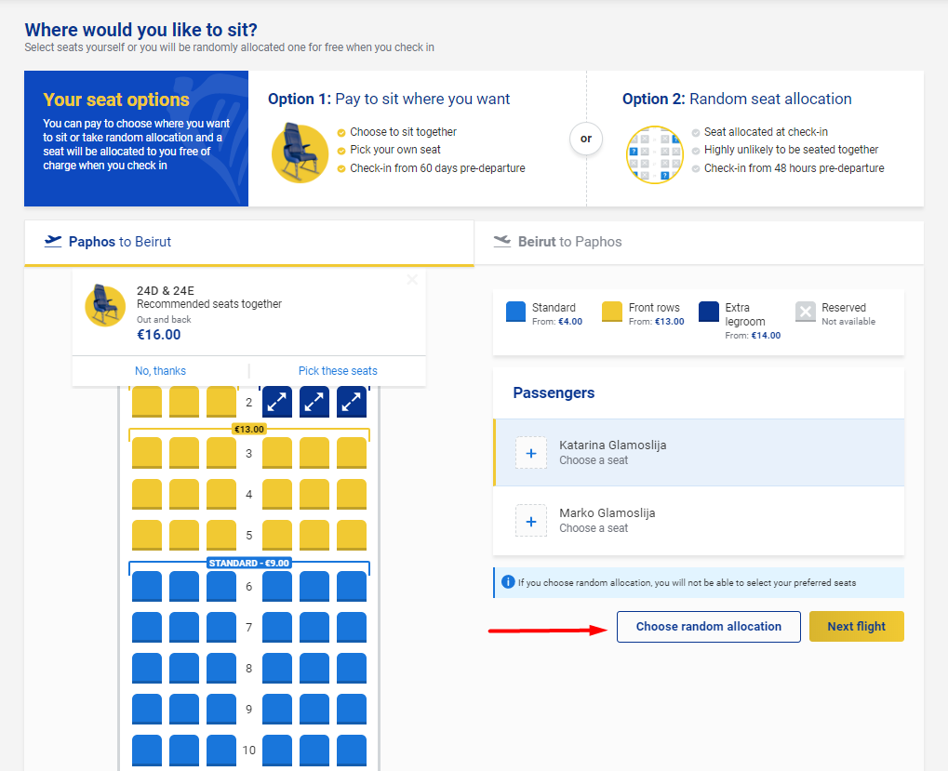Select Katarina Glamoslija passenger row
Screen dimensions: 948x771
pos(699,453)
